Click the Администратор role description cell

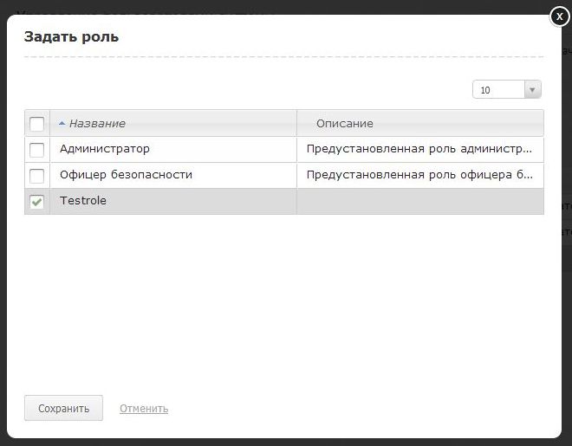point(419,150)
